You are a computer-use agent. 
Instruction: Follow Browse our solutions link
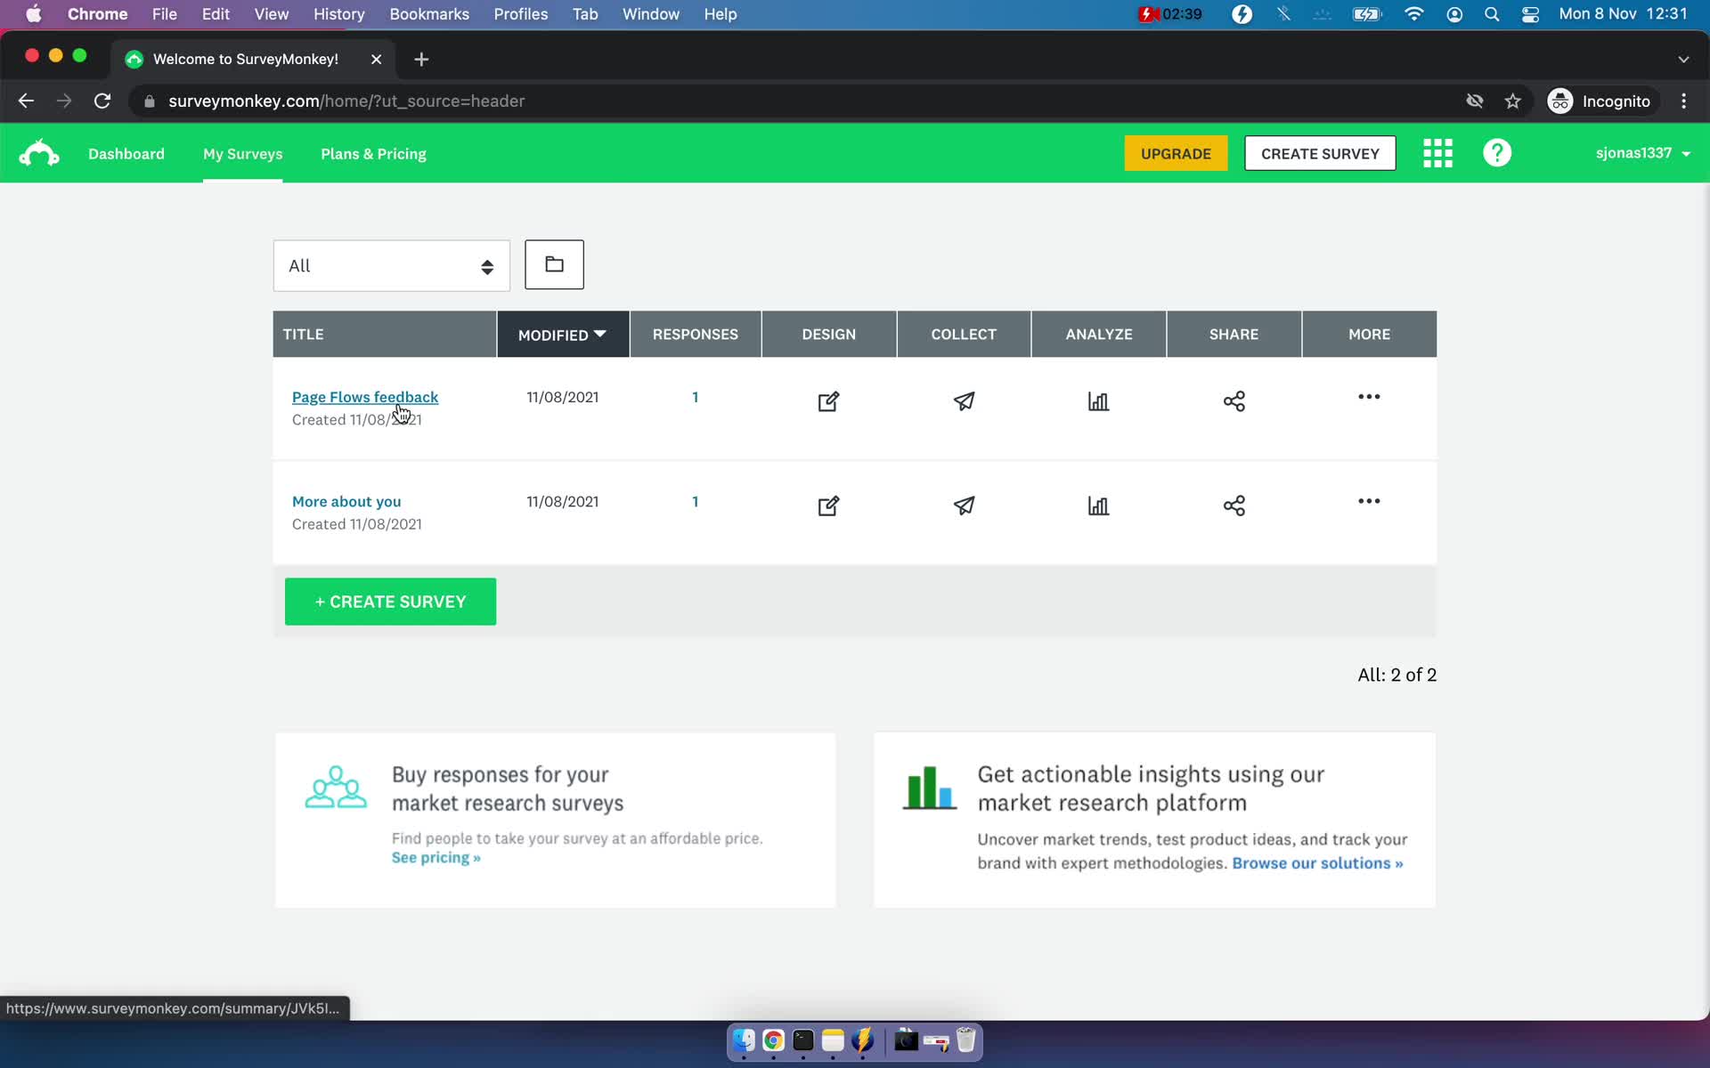[x=1317, y=863]
